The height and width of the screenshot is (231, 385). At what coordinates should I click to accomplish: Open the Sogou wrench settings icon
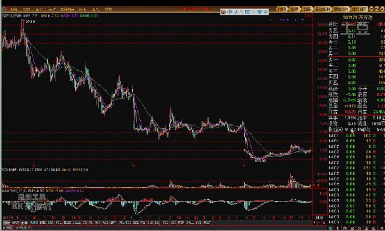[x=266, y=12]
